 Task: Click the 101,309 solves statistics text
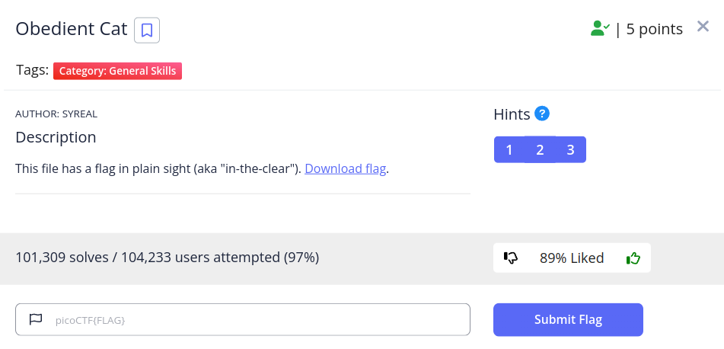click(x=167, y=258)
